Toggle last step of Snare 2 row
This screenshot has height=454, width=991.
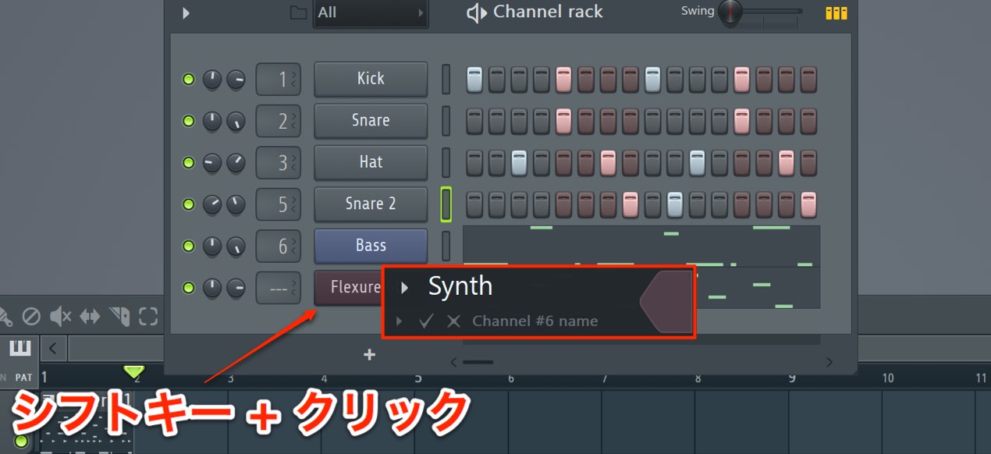[808, 204]
